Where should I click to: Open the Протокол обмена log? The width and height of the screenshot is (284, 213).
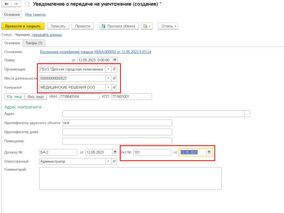pos(119,26)
